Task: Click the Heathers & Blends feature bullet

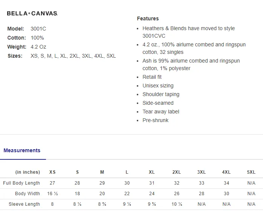Action: click(x=188, y=32)
